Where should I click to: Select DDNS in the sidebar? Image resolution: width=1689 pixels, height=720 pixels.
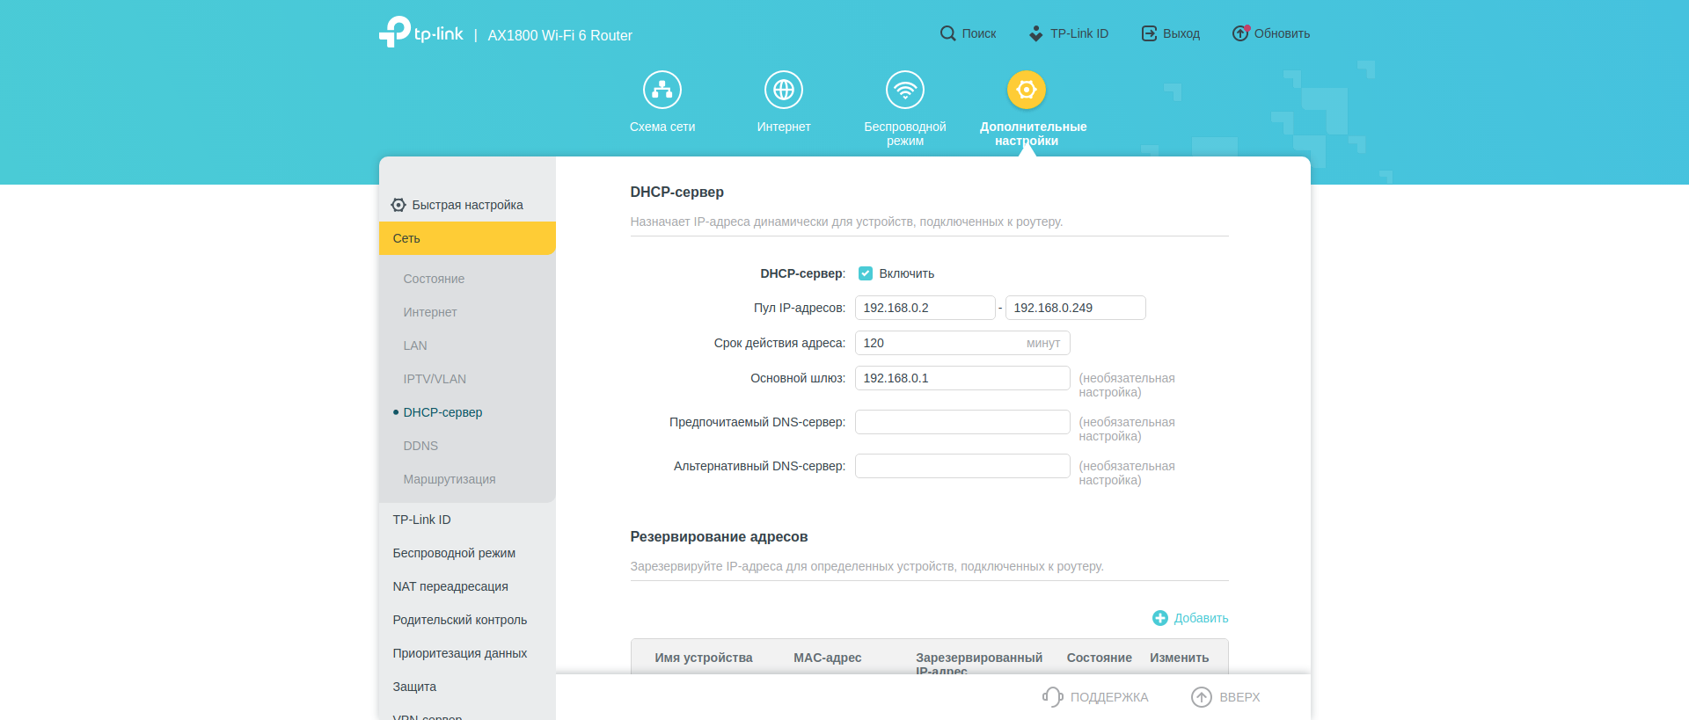point(420,446)
